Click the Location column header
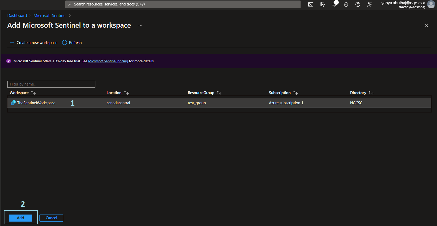The width and height of the screenshot is (437, 226). [x=114, y=93]
